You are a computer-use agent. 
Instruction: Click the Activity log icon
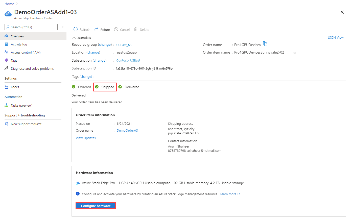(7, 44)
